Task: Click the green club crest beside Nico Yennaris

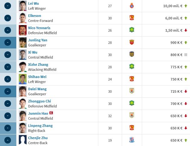Action: point(131,30)
